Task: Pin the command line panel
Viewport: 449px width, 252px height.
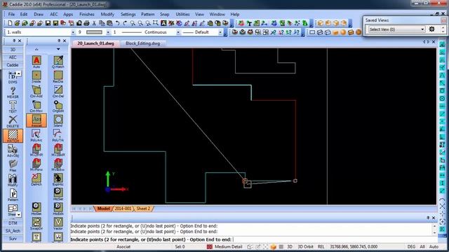Action: pyautogui.click(x=428, y=218)
